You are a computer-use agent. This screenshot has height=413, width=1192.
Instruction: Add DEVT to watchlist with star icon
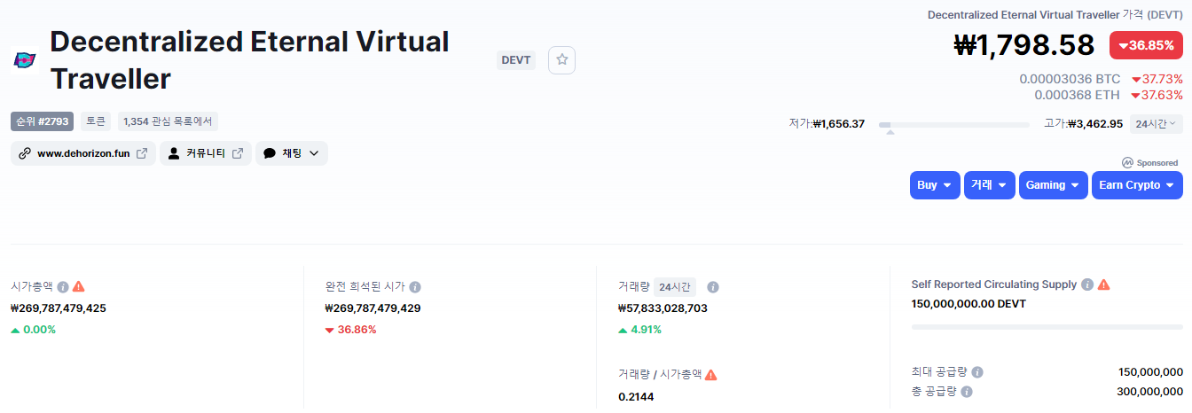coord(562,60)
